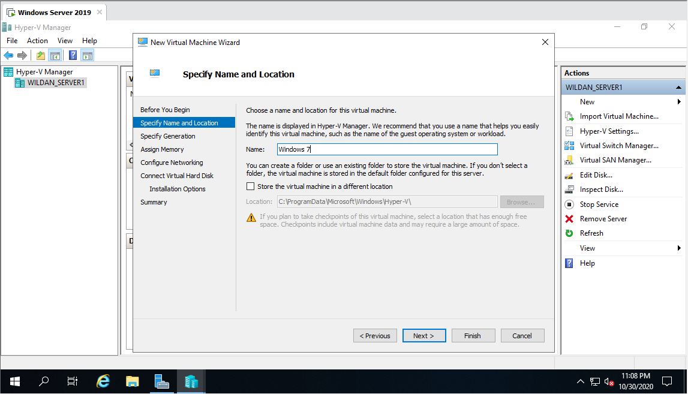Go to Configure Networking wizard step
Image resolution: width=688 pixels, height=394 pixels.
point(172,163)
